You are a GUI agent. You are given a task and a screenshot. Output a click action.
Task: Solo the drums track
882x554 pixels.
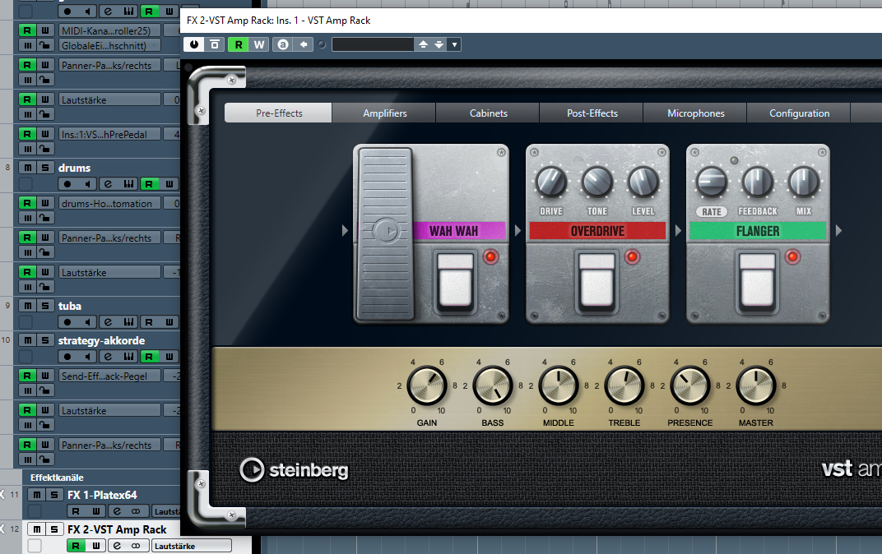[45, 168]
